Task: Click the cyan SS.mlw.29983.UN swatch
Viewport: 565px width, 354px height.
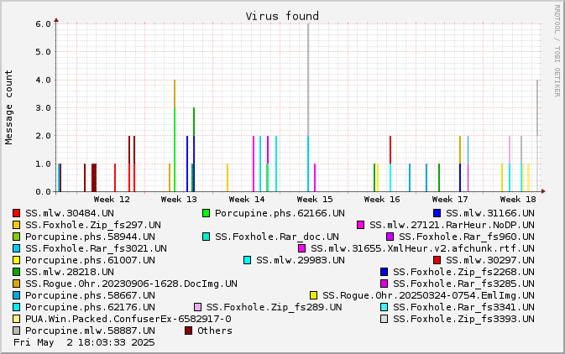Action: click(247, 260)
